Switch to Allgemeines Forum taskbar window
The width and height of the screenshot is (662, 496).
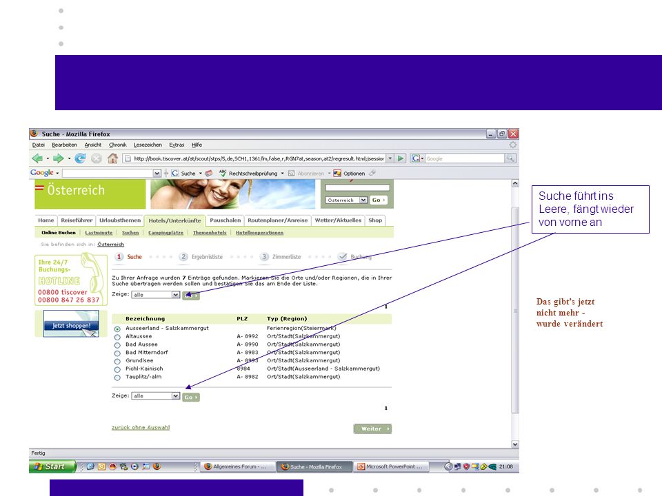coord(236,466)
